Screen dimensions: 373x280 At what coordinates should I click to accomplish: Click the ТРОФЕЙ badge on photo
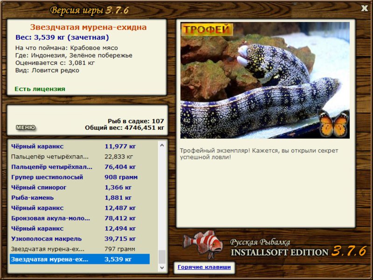[207, 29]
